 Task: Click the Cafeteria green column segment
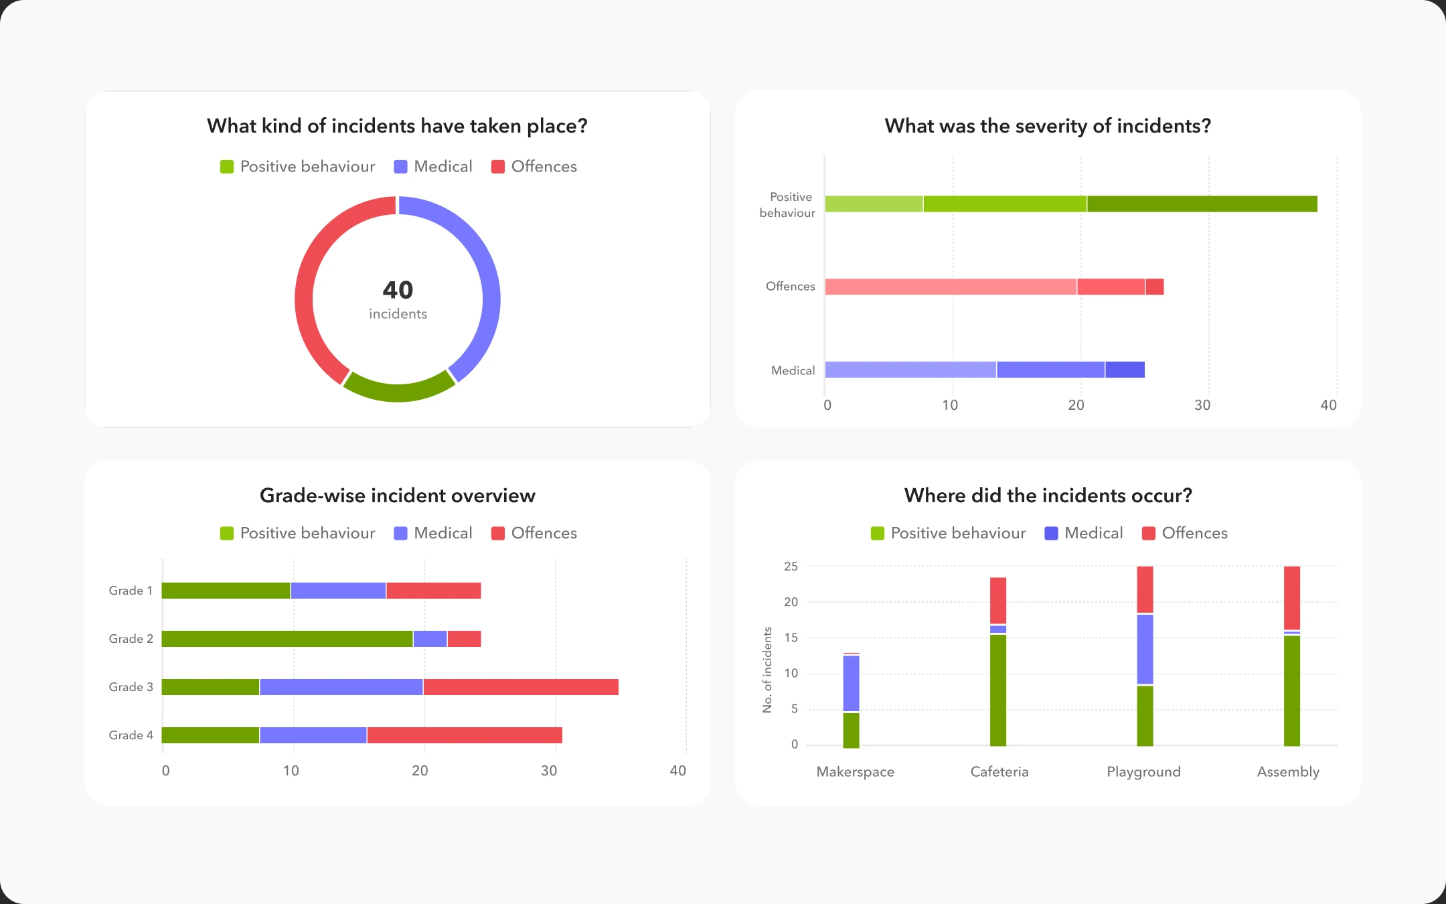point(998,690)
